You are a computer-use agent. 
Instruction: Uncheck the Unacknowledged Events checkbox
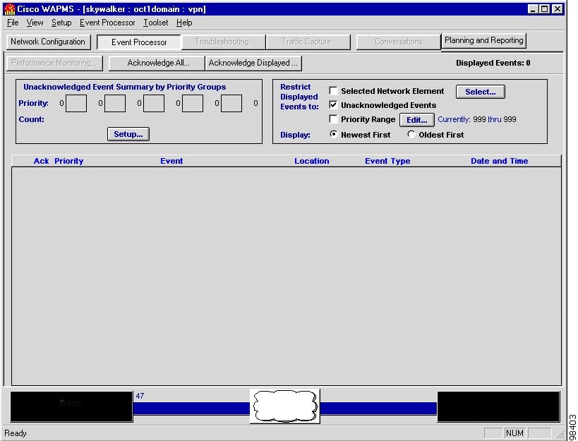333,105
